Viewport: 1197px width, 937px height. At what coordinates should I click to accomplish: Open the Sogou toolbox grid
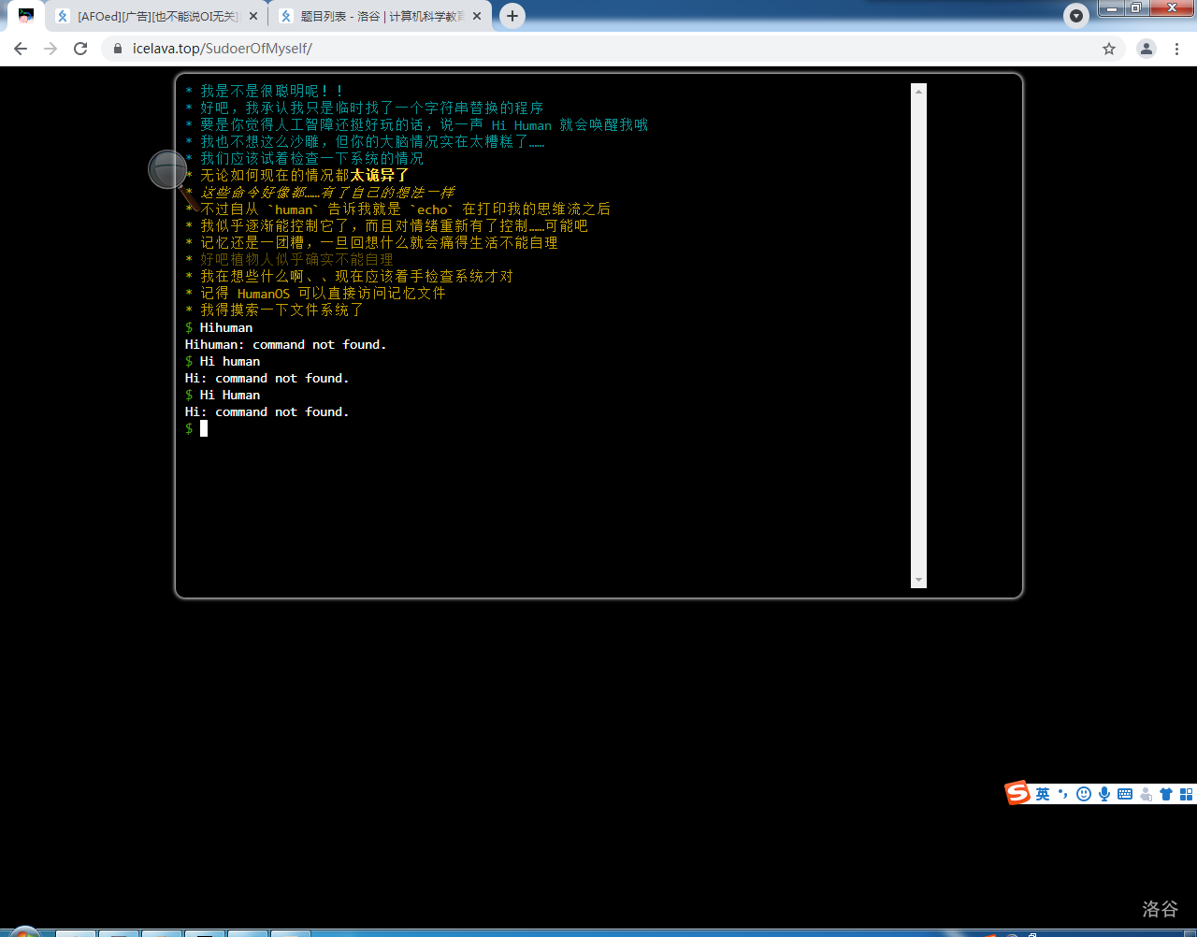pos(1186,794)
